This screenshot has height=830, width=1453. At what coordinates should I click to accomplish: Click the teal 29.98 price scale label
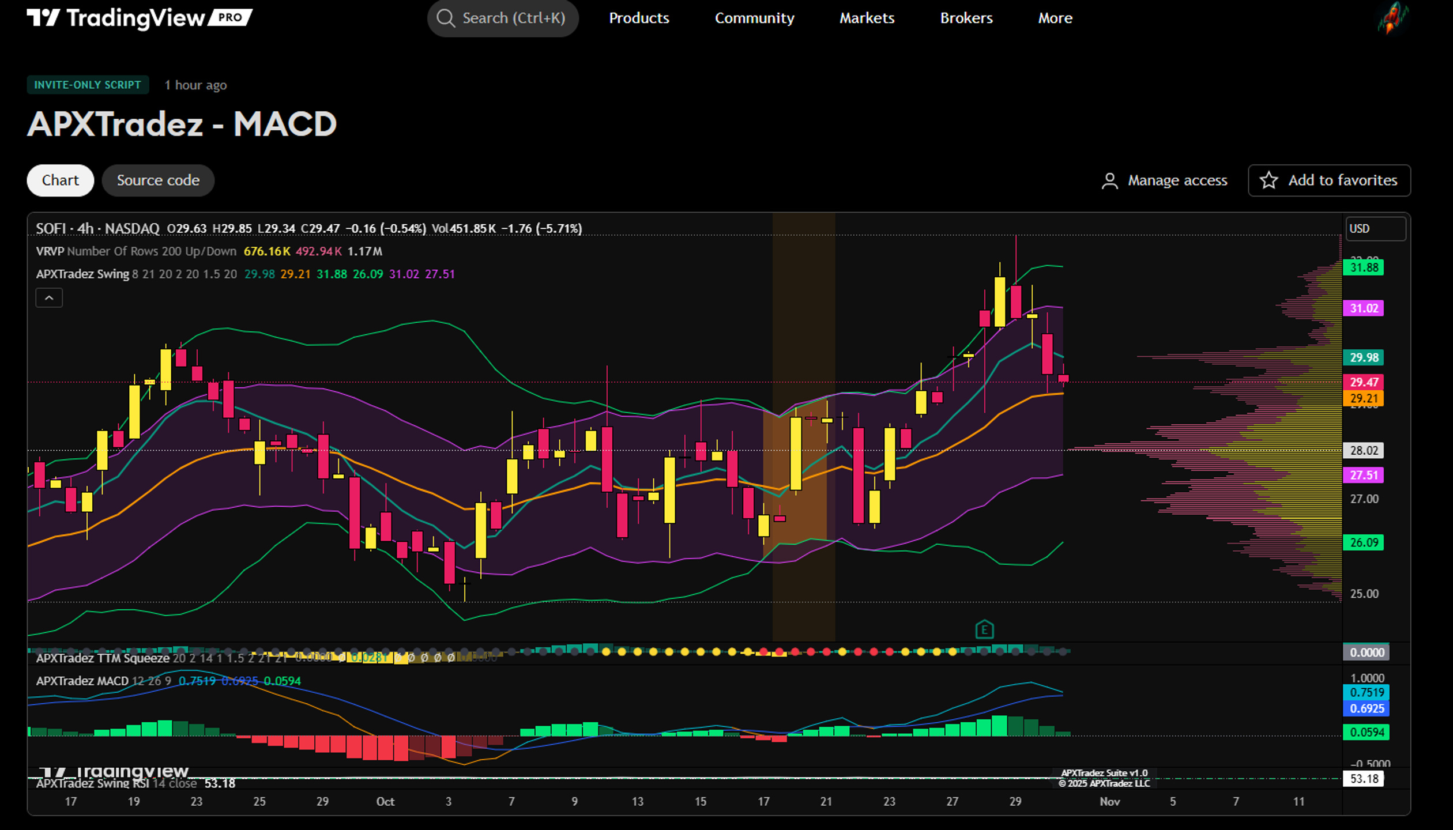tap(1364, 357)
